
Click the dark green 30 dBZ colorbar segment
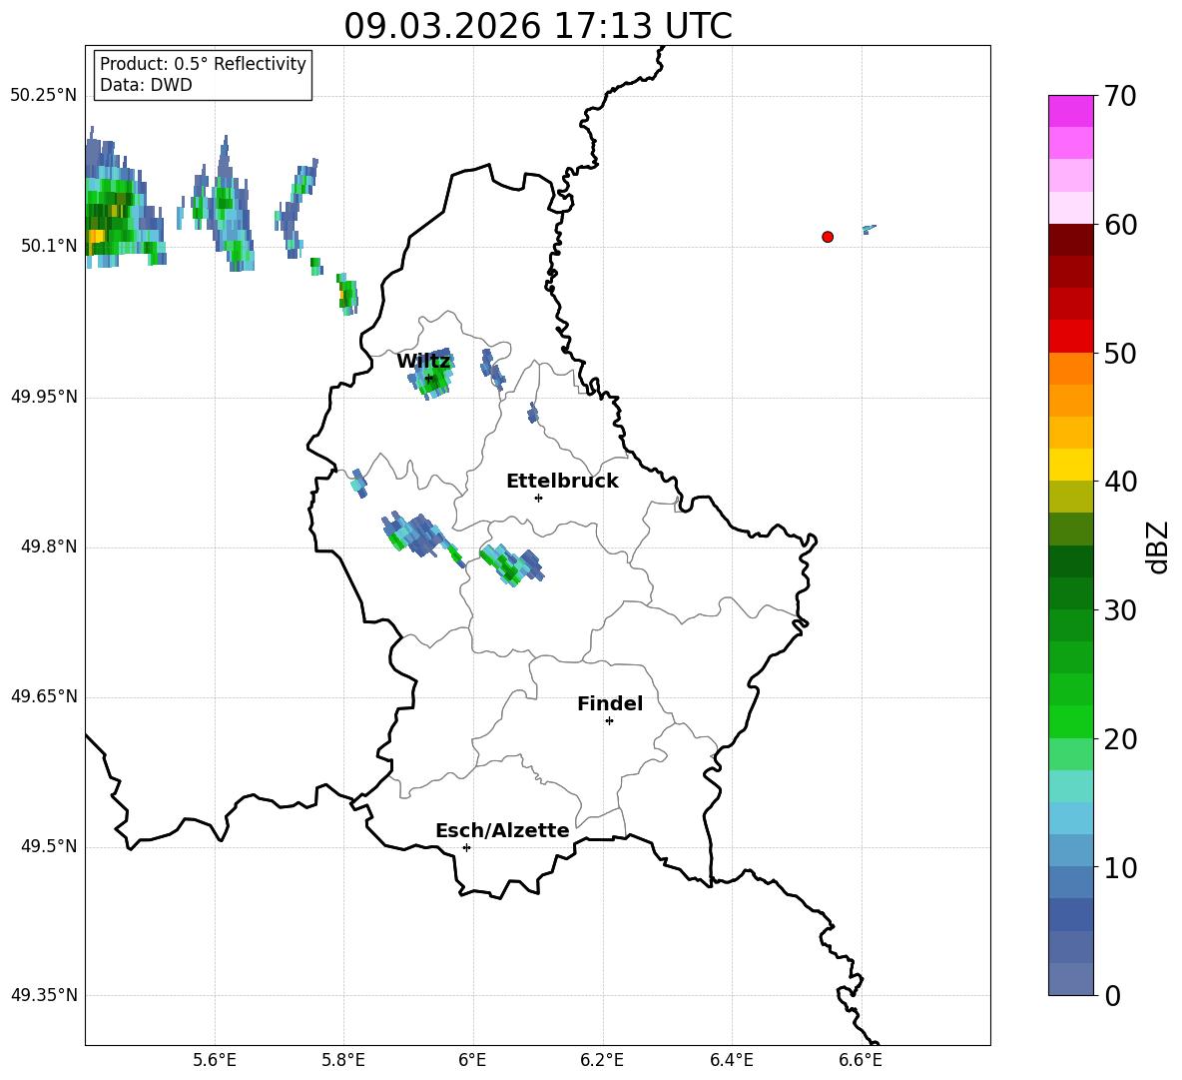1070,593
